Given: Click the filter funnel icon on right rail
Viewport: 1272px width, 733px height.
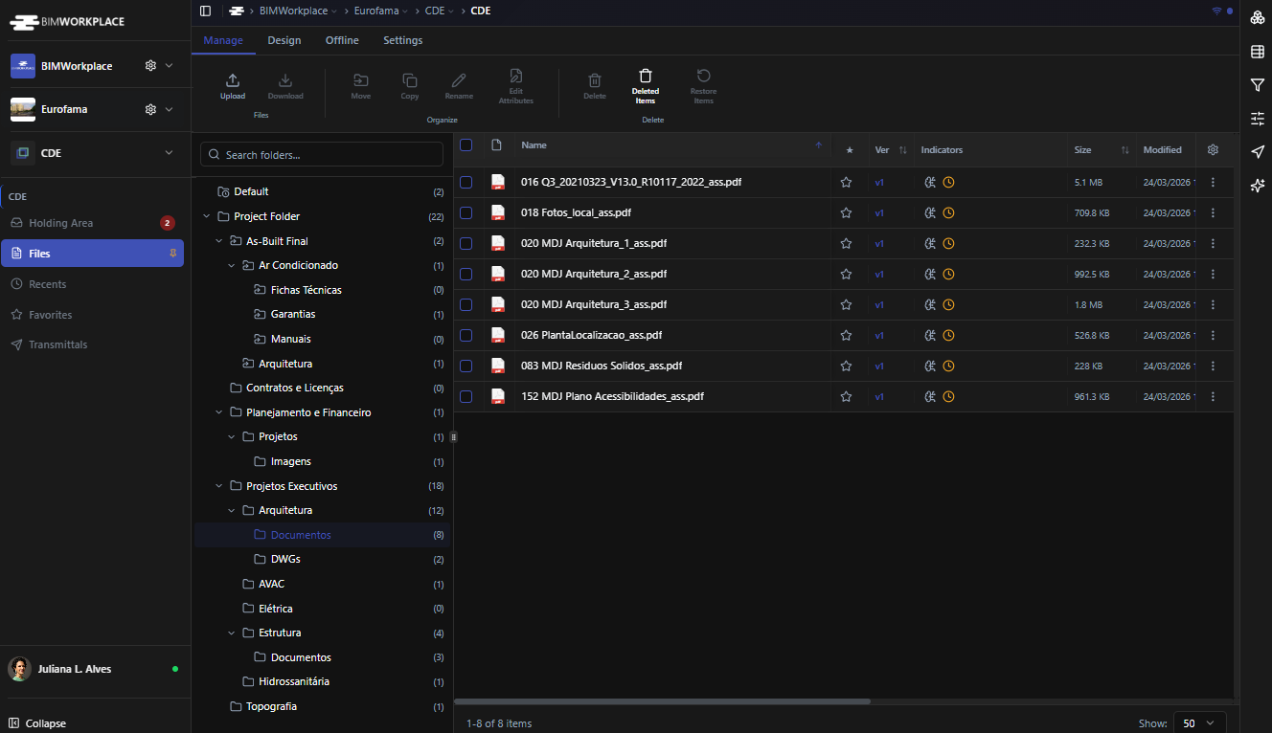Looking at the screenshot, I should [1258, 85].
